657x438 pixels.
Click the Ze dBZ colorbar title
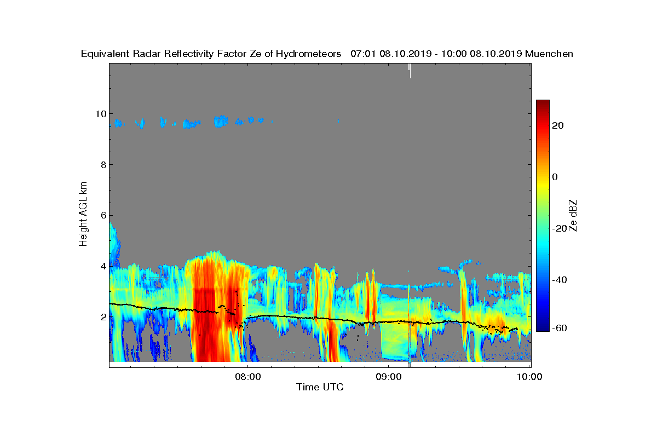(573, 215)
